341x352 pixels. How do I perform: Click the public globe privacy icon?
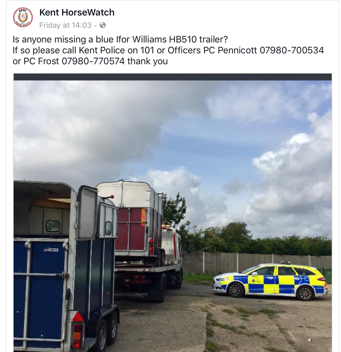tap(103, 25)
